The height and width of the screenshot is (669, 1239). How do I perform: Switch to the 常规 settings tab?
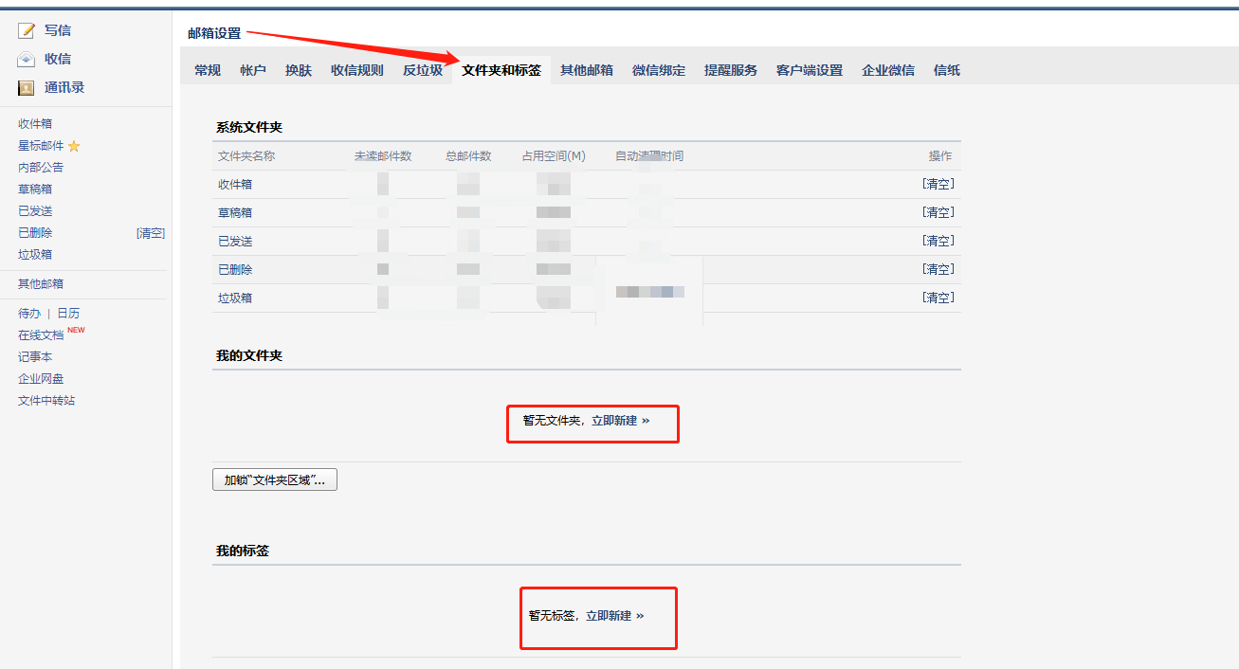point(208,70)
